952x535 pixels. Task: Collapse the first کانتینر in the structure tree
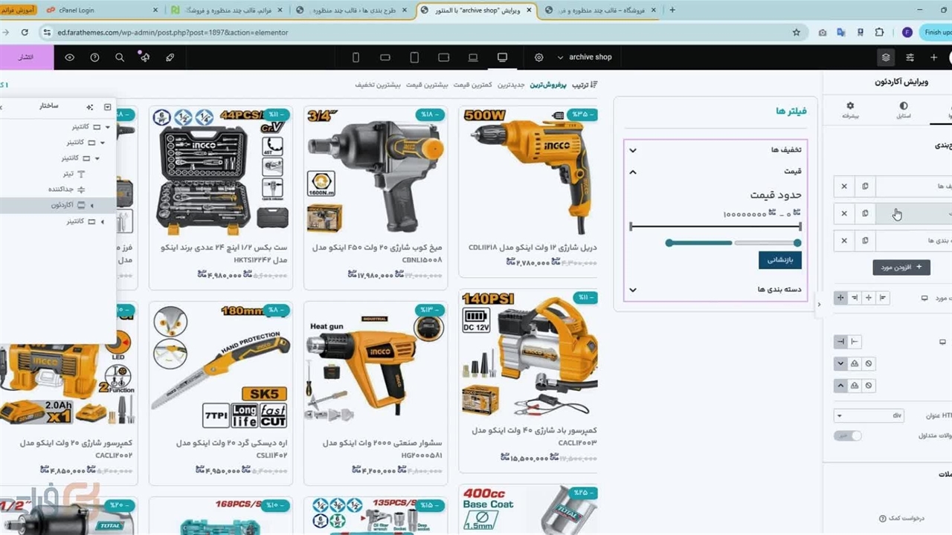108,127
